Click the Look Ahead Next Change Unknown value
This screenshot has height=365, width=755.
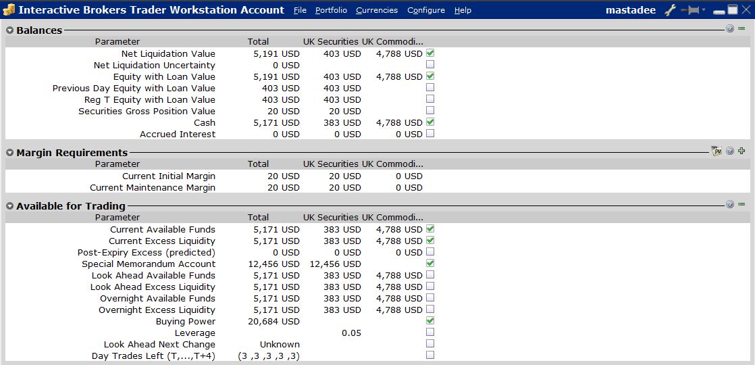[280, 345]
